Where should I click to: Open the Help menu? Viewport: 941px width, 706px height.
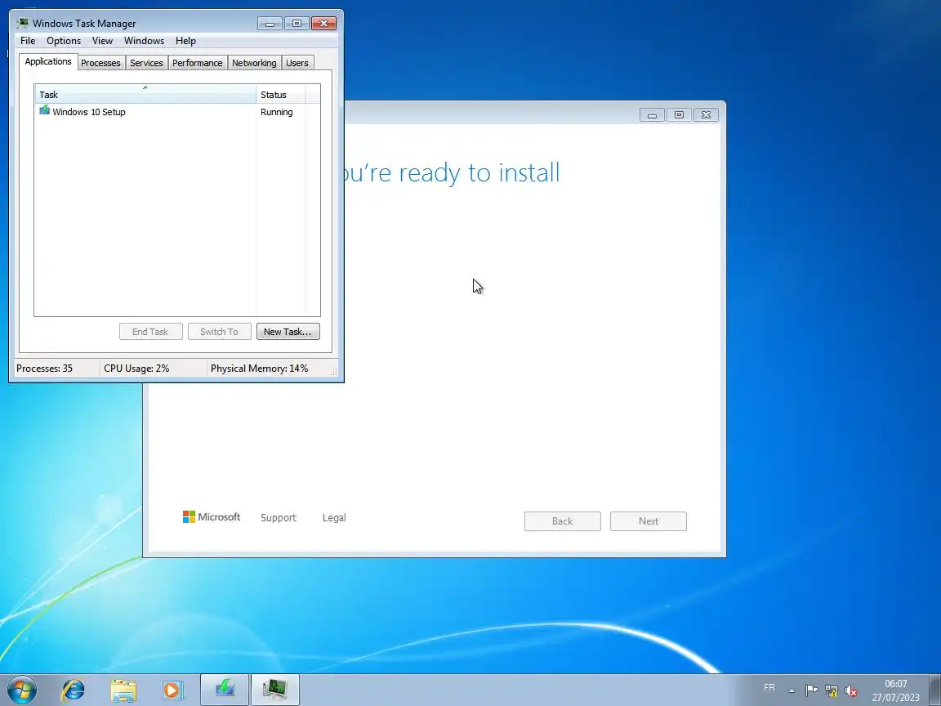click(x=185, y=41)
